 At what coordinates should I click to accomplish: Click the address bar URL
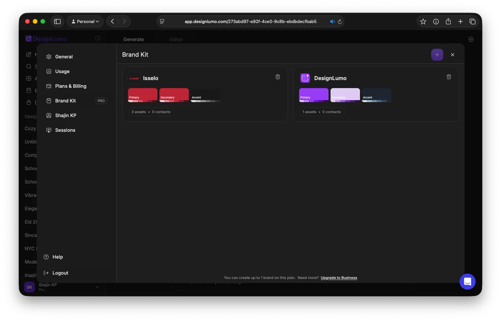(250, 21)
